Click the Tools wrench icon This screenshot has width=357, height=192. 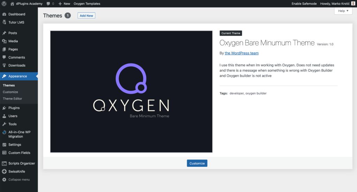pos(4,124)
